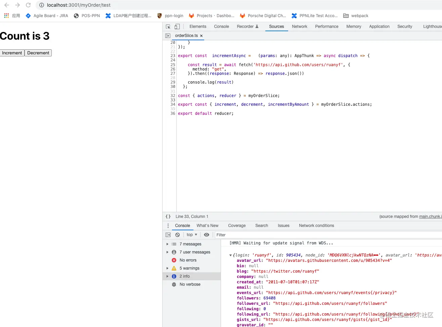Open the Security tab
The width and height of the screenshot is (442, 327).
click(x=405, y=27)
